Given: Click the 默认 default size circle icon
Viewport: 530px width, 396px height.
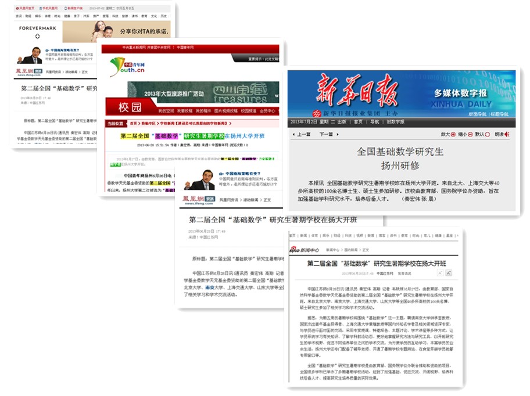Looking at the screenshot, I should click(x=487, y=134).
